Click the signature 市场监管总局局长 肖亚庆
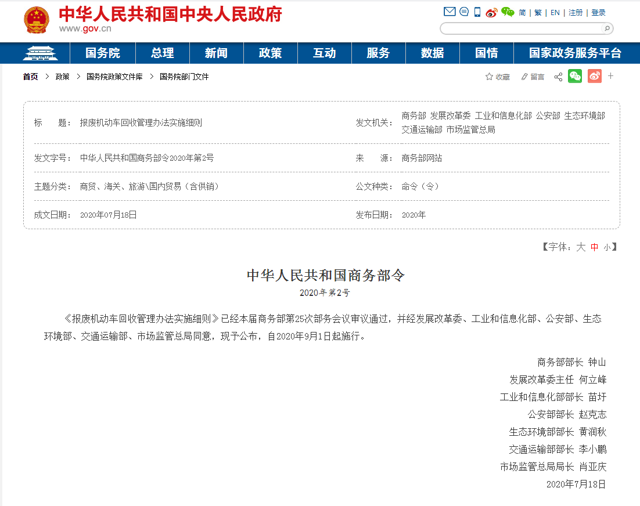This screenshot has height=506, width=640. pos(553,467)
